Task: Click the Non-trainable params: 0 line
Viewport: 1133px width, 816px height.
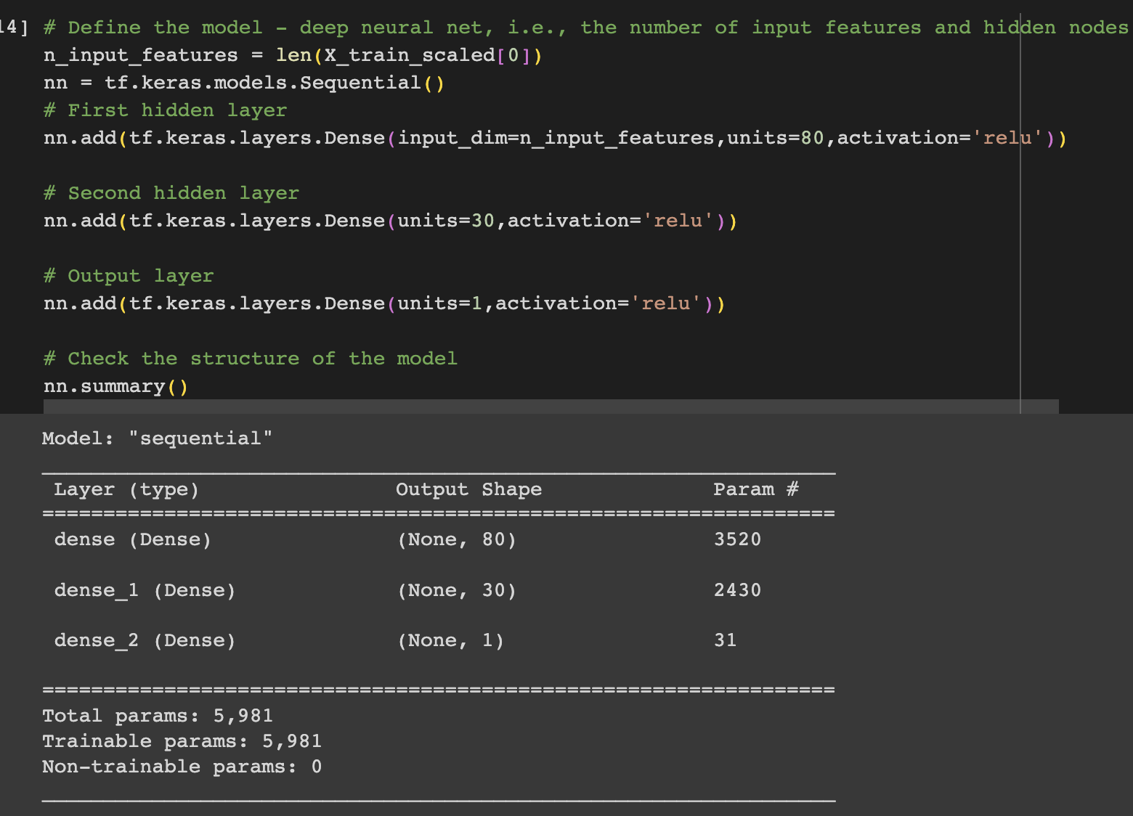Action: coord(182,767)
